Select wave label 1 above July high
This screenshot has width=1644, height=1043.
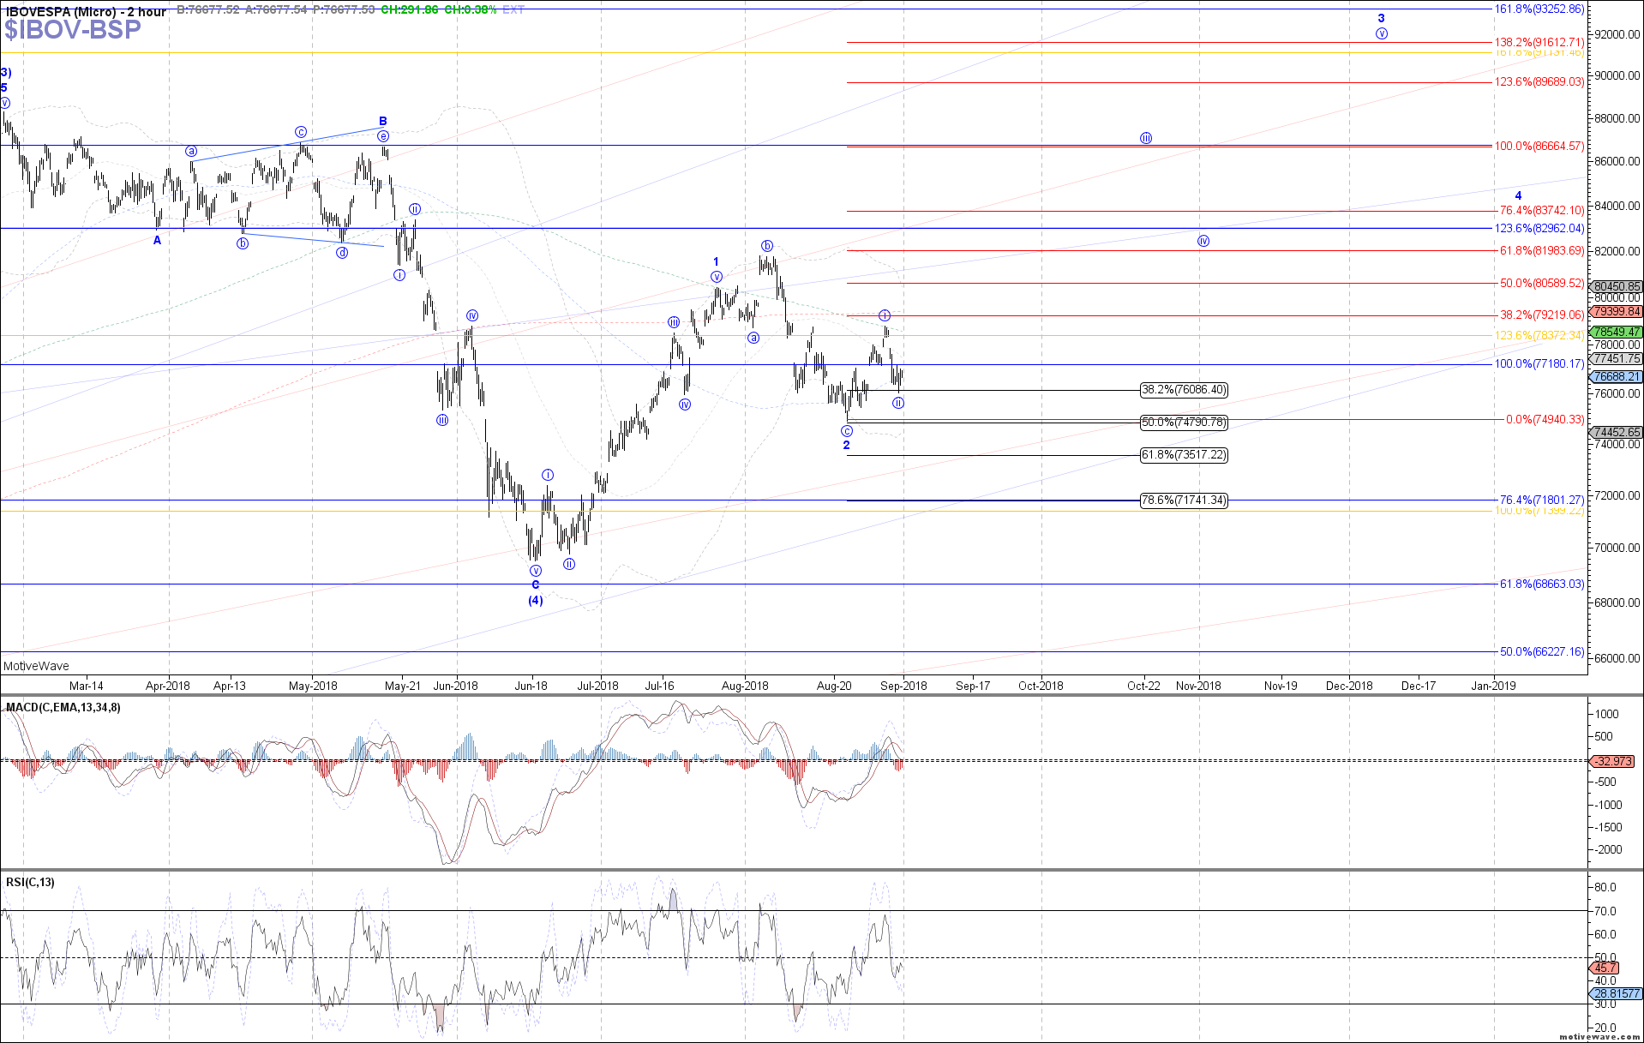coord(717,261)
